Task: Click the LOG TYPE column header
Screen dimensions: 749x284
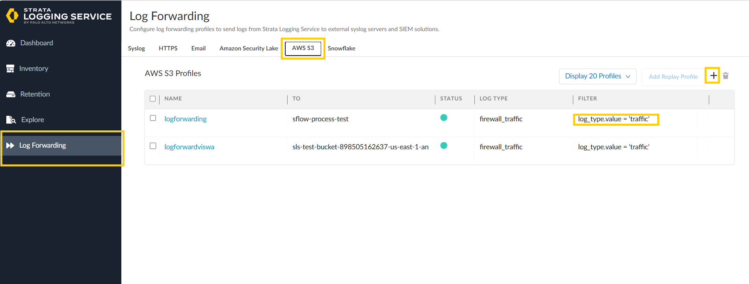Action: click(x=494, y=98)
